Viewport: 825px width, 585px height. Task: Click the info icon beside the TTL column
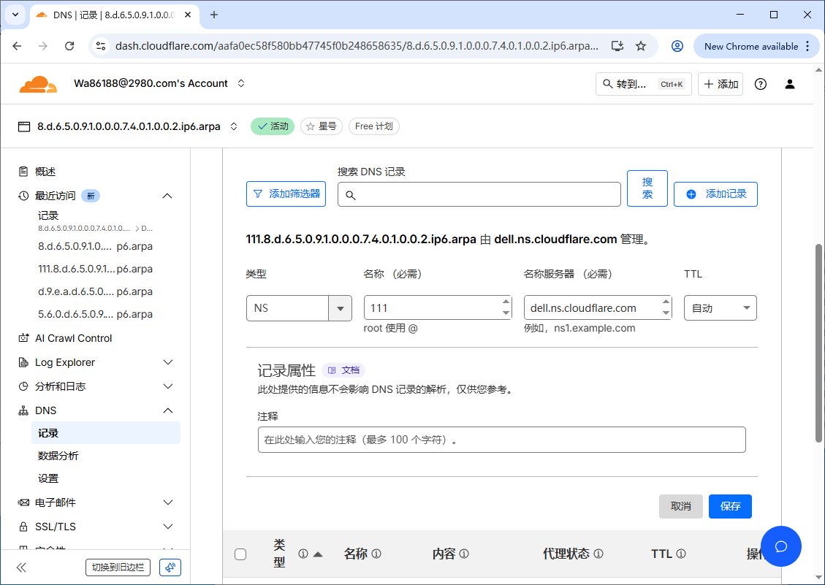coord(682,554)
